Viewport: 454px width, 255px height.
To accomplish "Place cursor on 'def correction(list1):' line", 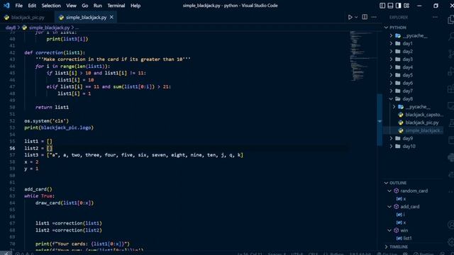I will [55, 52].
